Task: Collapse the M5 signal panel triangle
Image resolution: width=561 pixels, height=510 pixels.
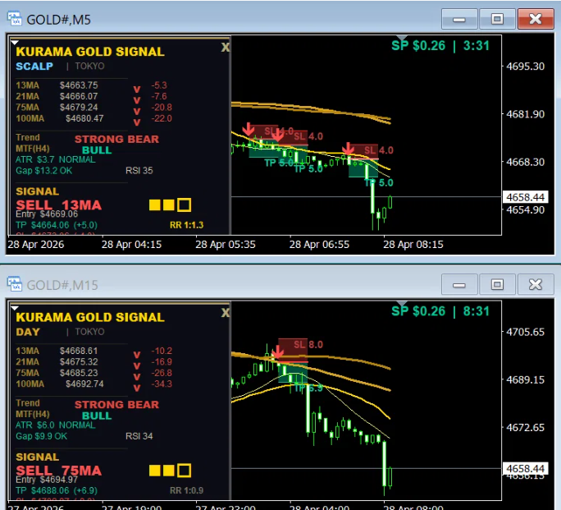Action: click(x=15, y=43)
